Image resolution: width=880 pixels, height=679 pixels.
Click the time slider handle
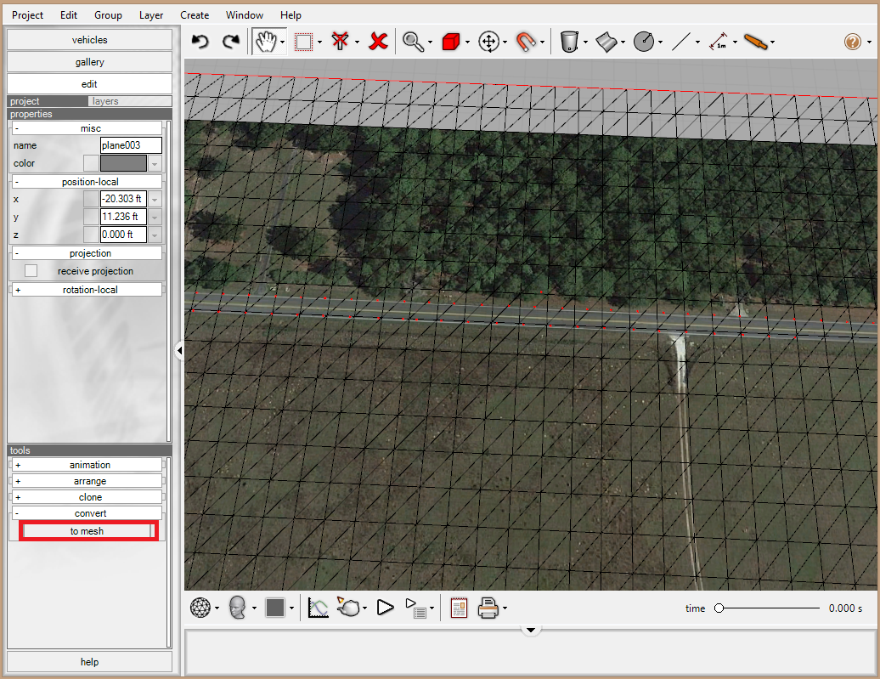(x=719, y=608)
